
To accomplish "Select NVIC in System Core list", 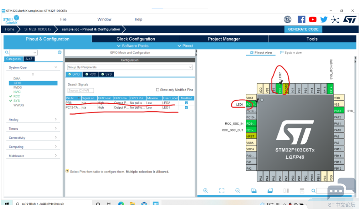I will click(17, 92).
